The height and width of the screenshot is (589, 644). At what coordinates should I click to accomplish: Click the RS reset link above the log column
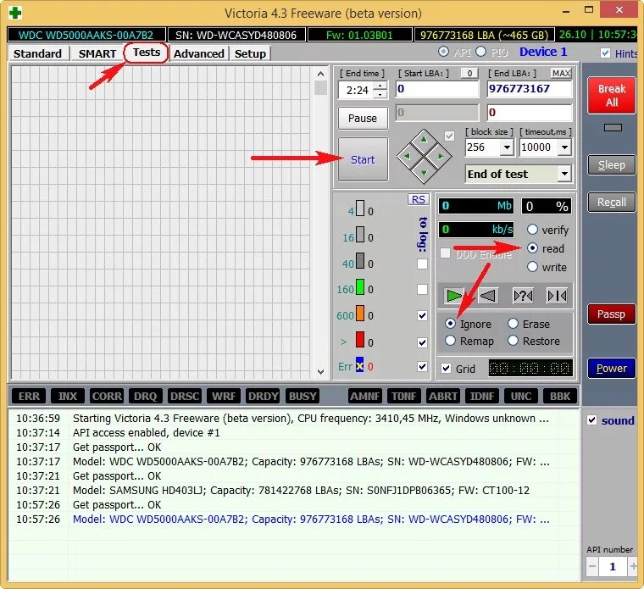tap(418, 200)
